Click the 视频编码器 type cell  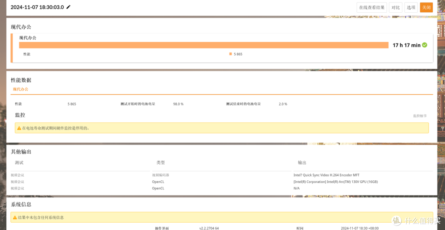[161, 175]
